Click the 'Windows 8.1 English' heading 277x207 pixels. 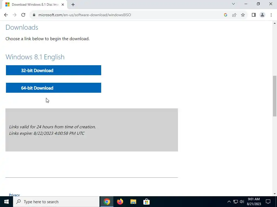(x=35, y=57)
